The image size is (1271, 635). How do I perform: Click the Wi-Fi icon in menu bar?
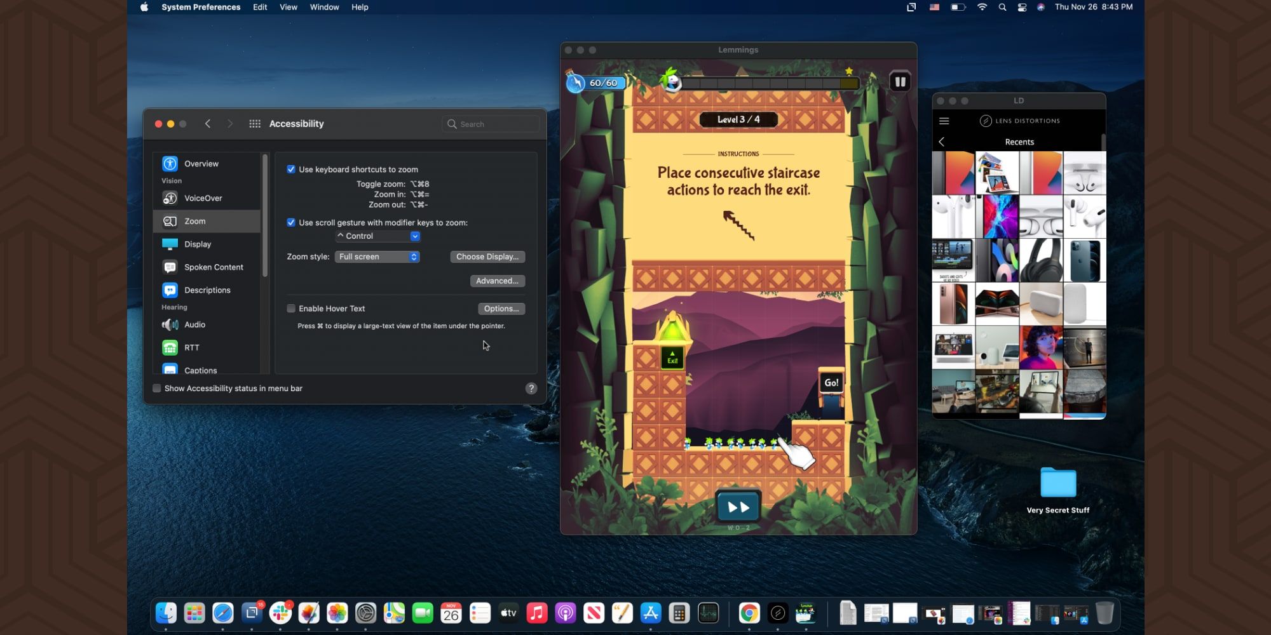982,7
